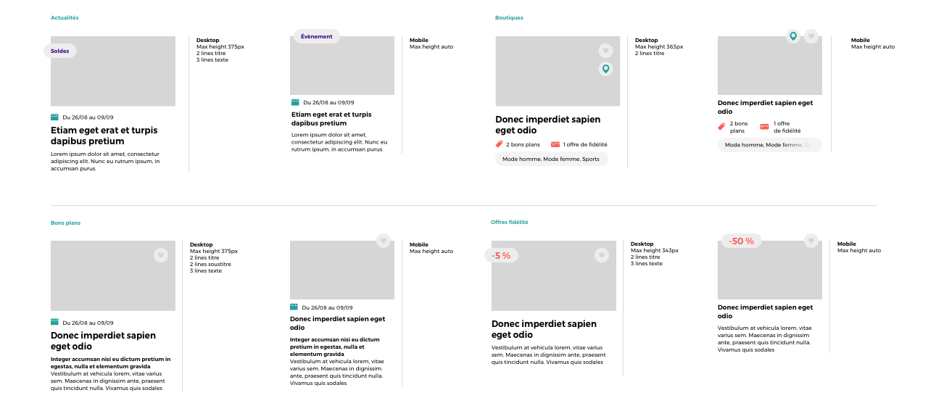Toggle heart favorite on mobile Boutiques card

pos(811,36)
